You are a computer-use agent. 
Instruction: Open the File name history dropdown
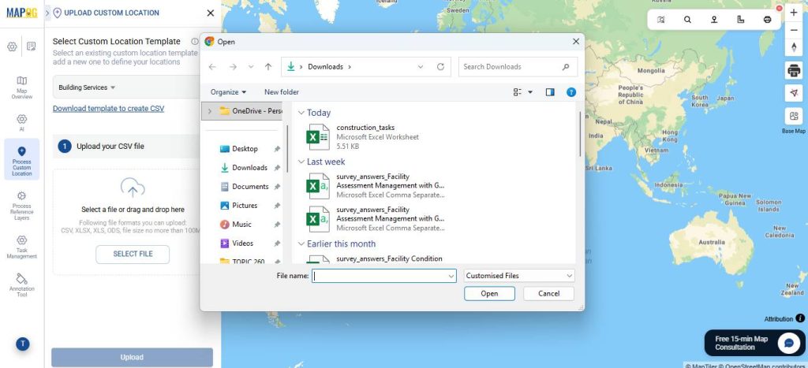click(x=451, y=276)
